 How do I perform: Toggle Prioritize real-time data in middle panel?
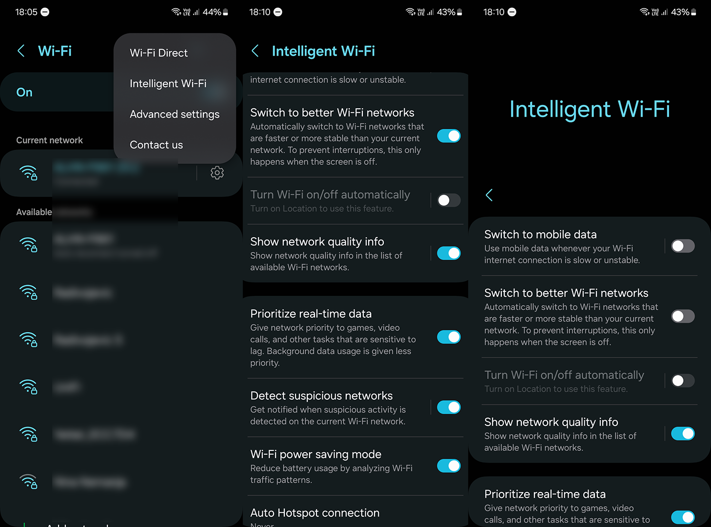pos(449,337)
